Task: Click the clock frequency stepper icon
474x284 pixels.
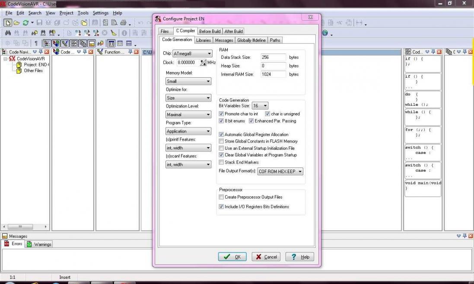Action: (203, 63)
